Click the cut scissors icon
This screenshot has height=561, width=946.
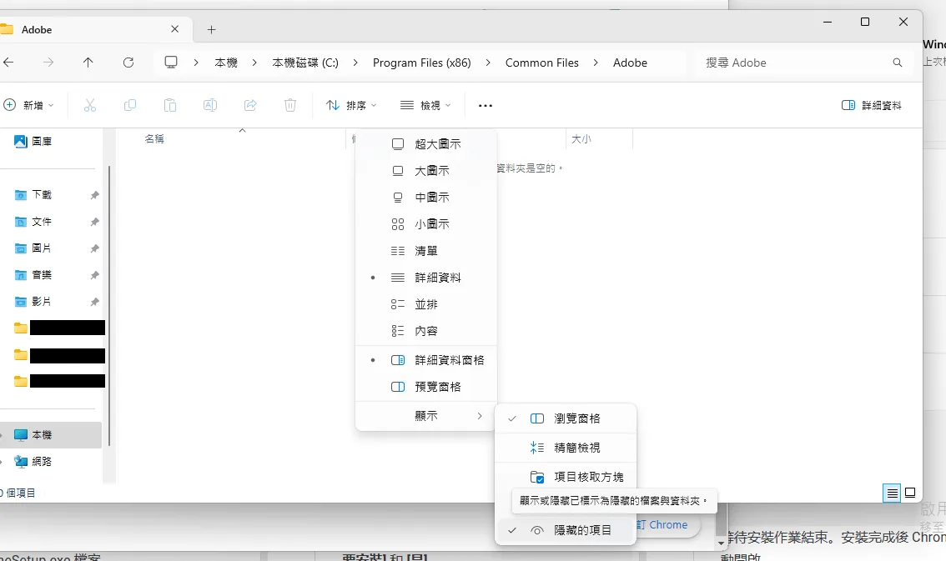click(90, 106)
